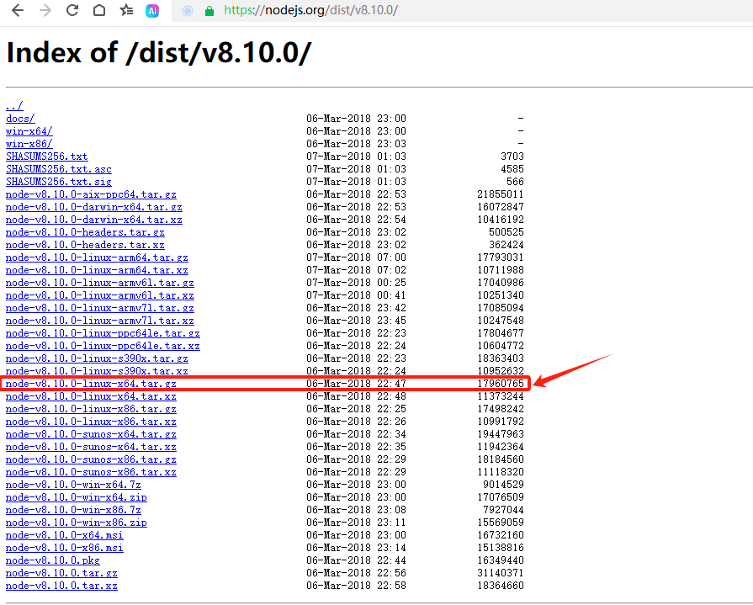Screen dimensions: 753x605
Task: Download node-v8.10.0-win-x86.zip
Action: point(77,523)
